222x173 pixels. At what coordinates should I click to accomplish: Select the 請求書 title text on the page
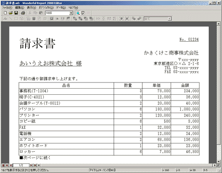pos(37,44)
